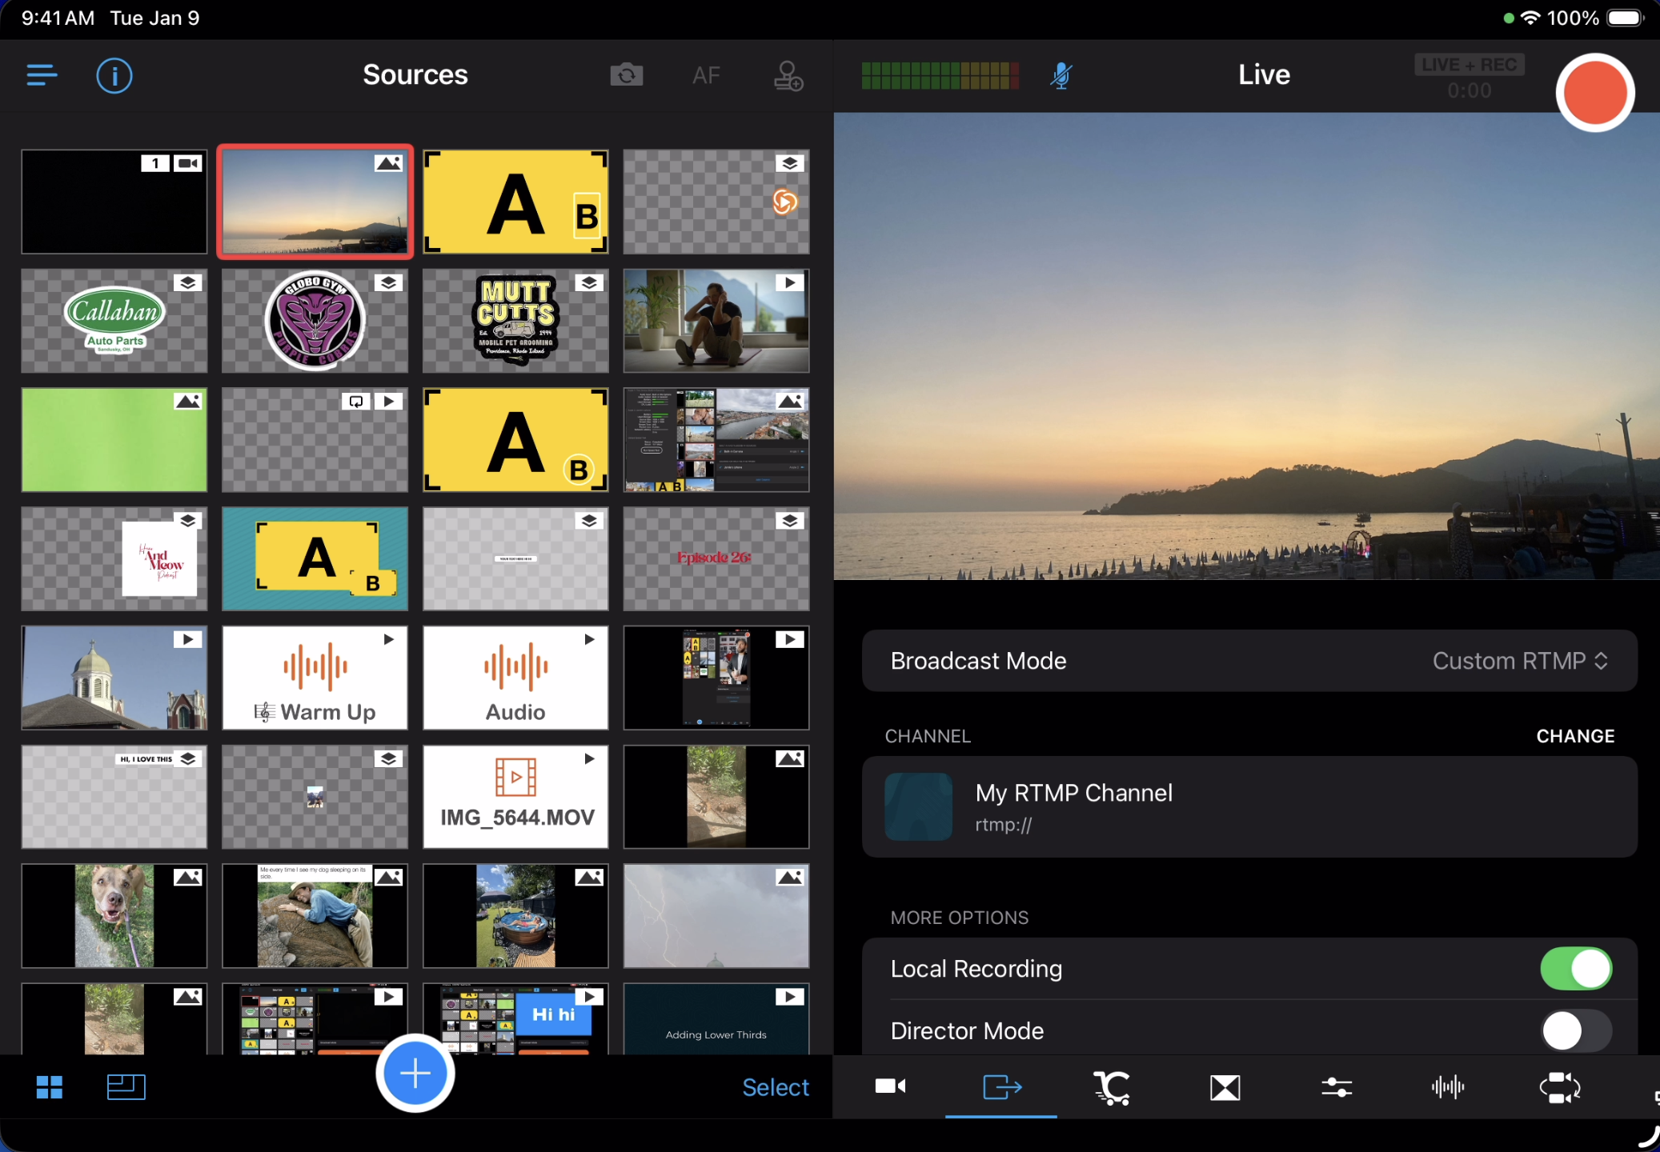Viewport: 1660px width, 1152px height.
Task: Tap the add remote guest icon
Action: click(x=788, y=76)
